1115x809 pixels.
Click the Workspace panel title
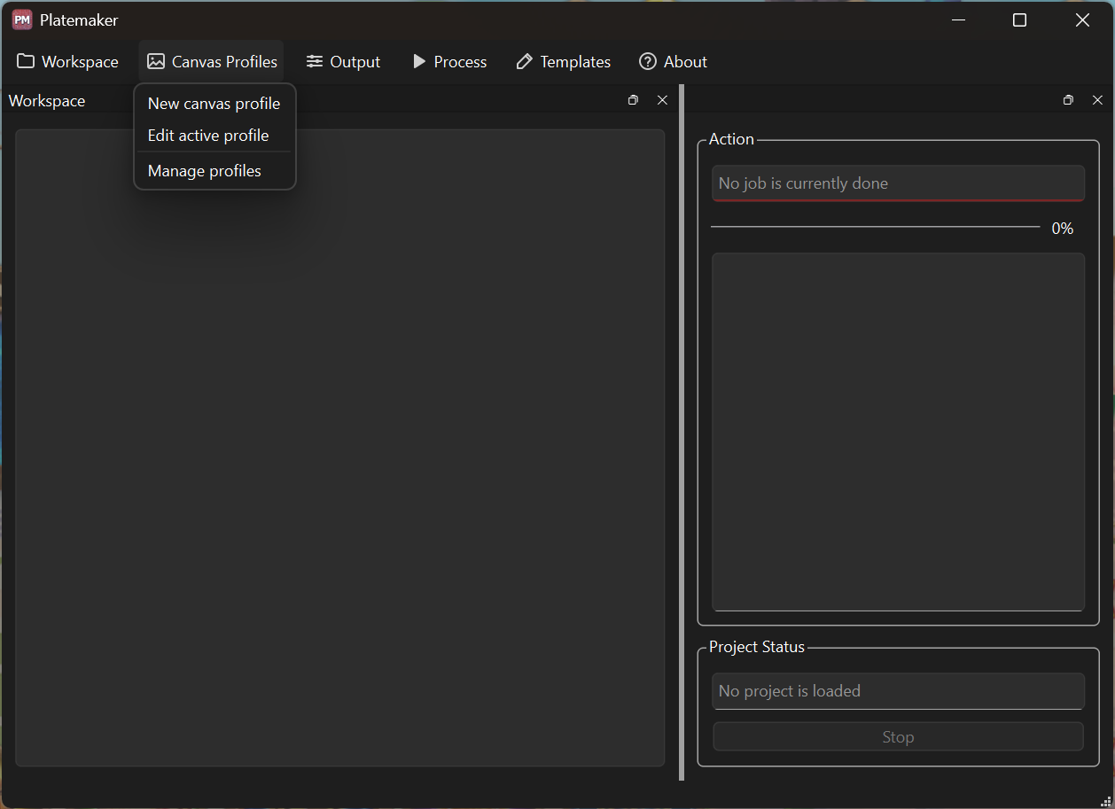(47, 101)
